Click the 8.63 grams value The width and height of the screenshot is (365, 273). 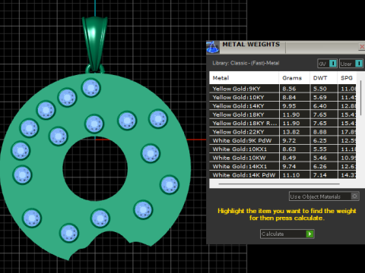[289, 149]
